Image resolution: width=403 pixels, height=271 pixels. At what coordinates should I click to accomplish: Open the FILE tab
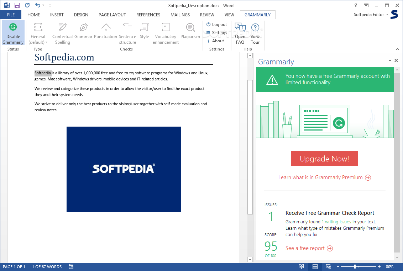(x=11, y=15)
